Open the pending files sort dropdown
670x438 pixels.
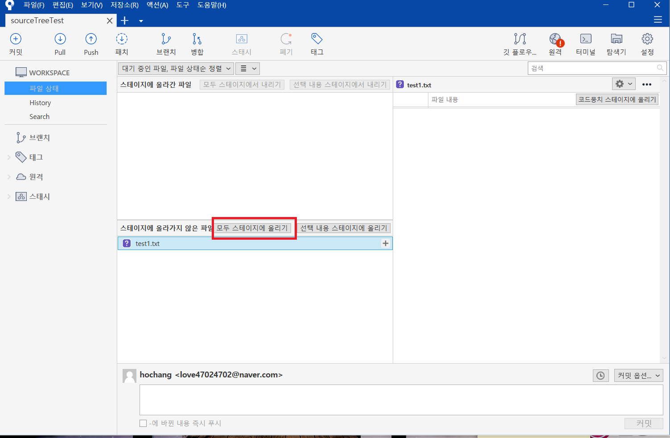click(176, 69)
